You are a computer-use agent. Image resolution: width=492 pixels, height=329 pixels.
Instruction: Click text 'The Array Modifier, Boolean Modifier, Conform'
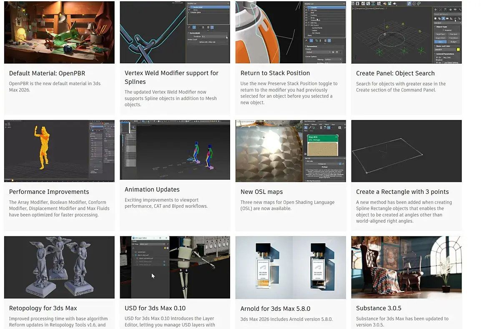[58, 202]
